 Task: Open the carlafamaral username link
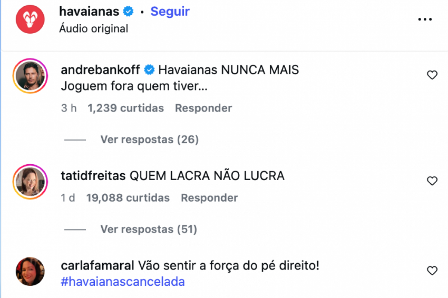(97, 266)
